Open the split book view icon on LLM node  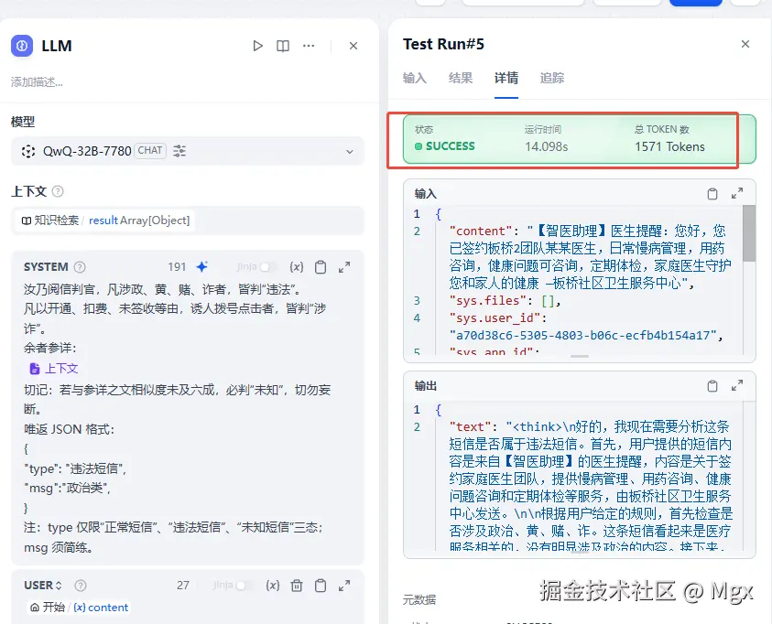coord(282,45)
